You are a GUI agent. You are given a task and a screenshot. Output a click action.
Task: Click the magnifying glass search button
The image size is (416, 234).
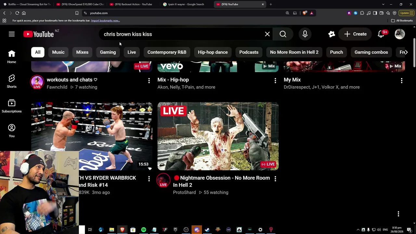pyautogui.click(x=283, y=34)
